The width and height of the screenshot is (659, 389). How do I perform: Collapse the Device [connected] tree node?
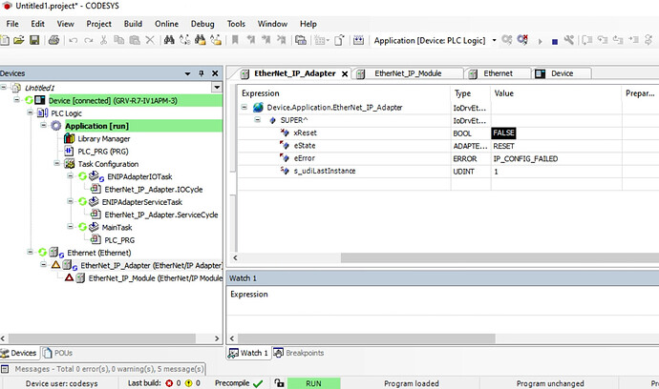17,100
